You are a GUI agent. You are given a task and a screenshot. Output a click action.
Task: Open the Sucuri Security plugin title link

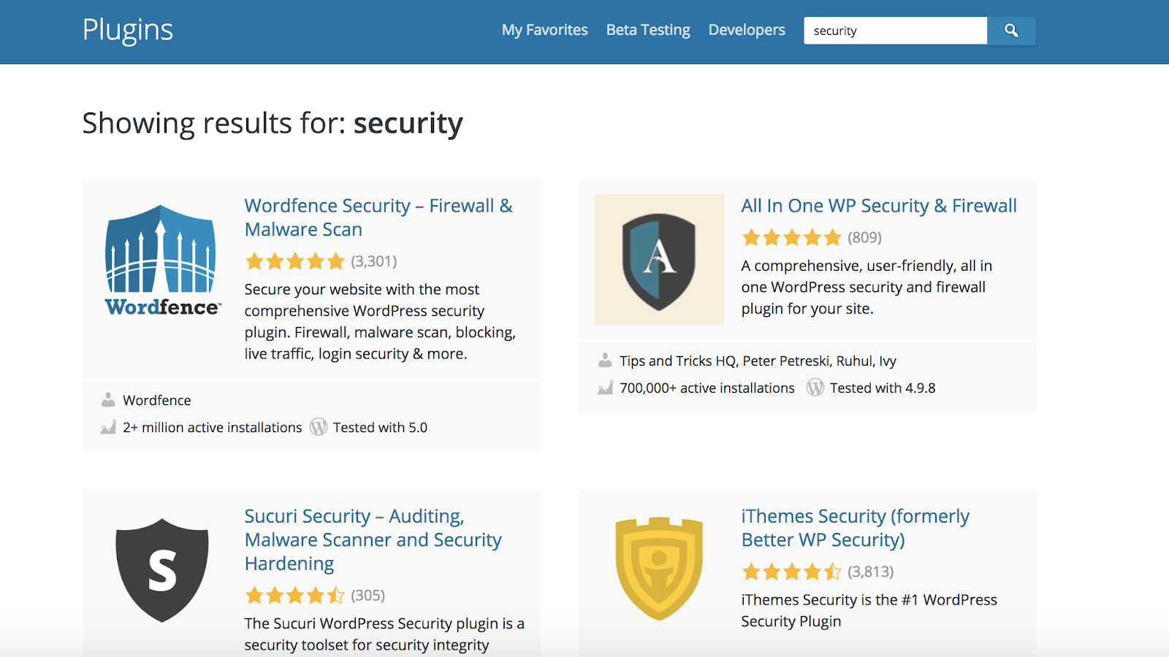(373, 539)
